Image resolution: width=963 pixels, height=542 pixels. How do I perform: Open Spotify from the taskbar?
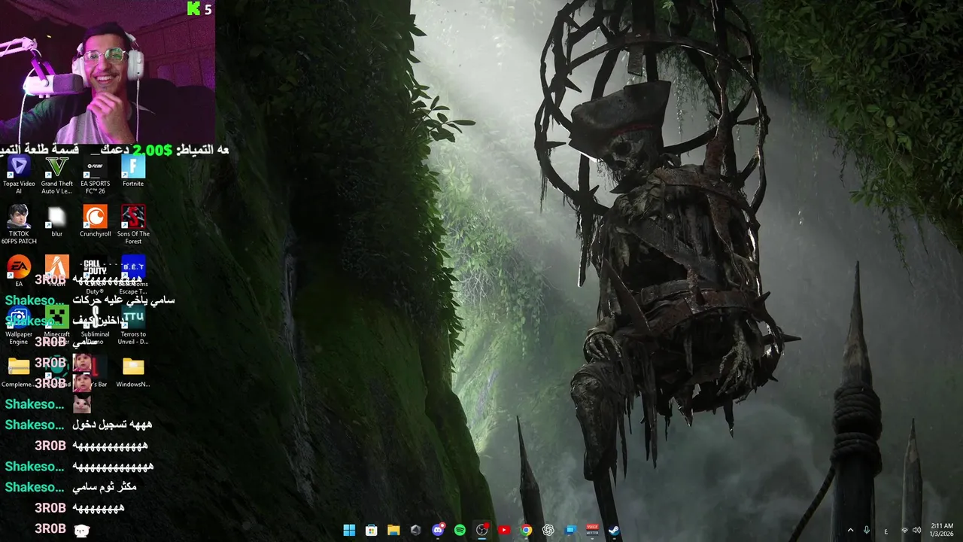[460, 530]
